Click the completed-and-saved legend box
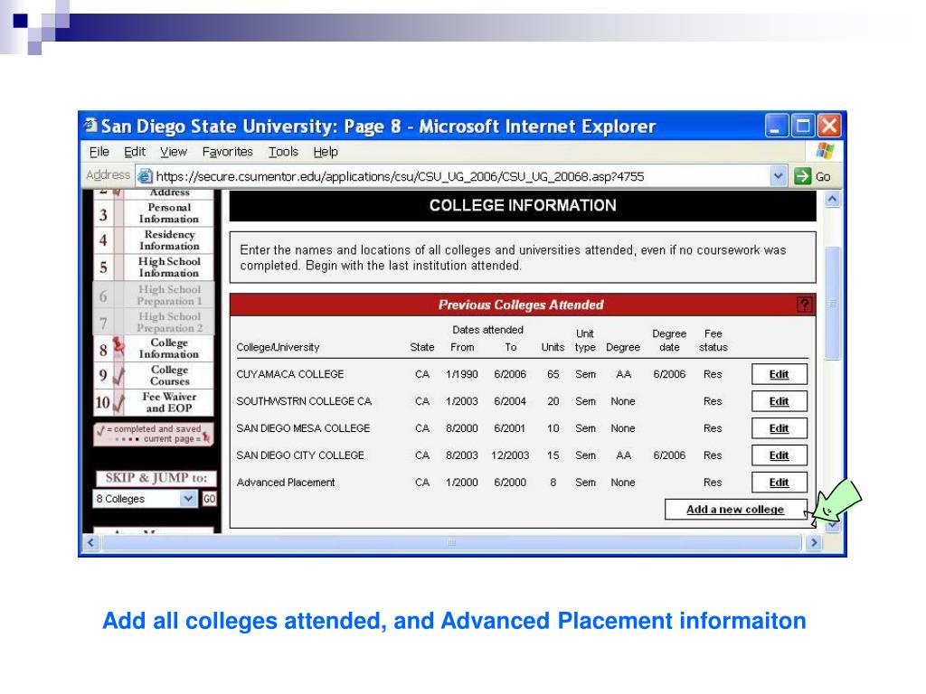Screen dimensions: 926x694 pos(154,434)
